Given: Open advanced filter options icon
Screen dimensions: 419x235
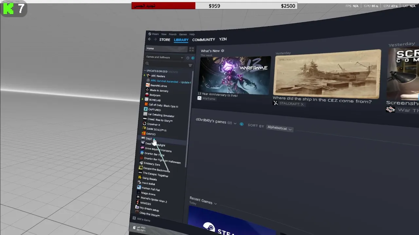Looking at the screenshot, I should [190, 65].
